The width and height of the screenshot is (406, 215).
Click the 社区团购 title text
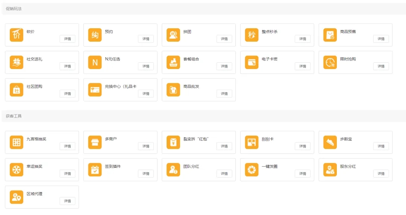pyautogui.click(x=34, y=86)
